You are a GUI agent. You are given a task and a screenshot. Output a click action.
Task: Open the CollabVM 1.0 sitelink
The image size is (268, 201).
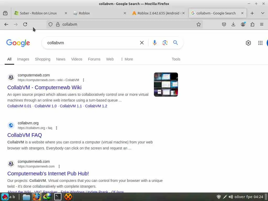point(46,106)
